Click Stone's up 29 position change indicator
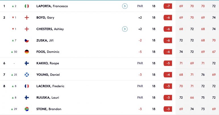 pyautogui.click(x=14, y=109)
